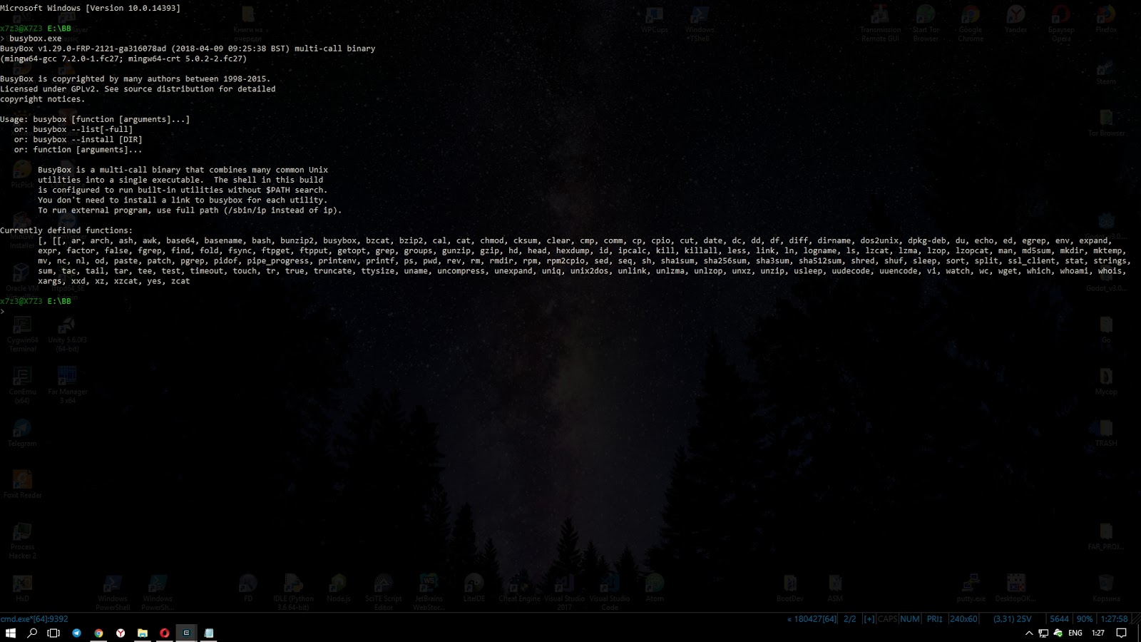Click the « tab scroll control in the status bar
The height and width of the screenshot is (642, 1141).
[x=789, y=618]
